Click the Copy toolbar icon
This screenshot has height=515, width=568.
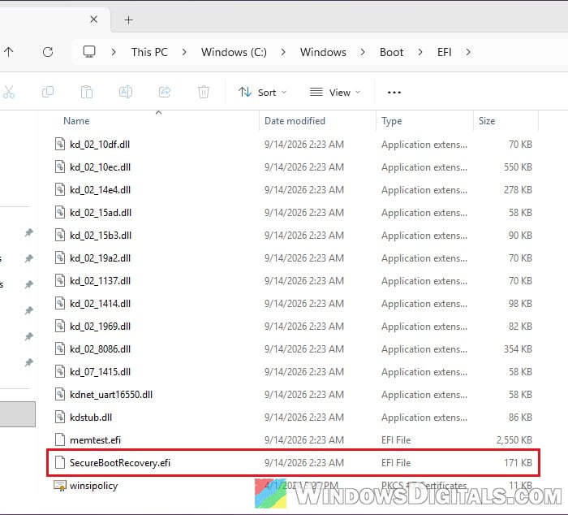[x=48, y=92]
